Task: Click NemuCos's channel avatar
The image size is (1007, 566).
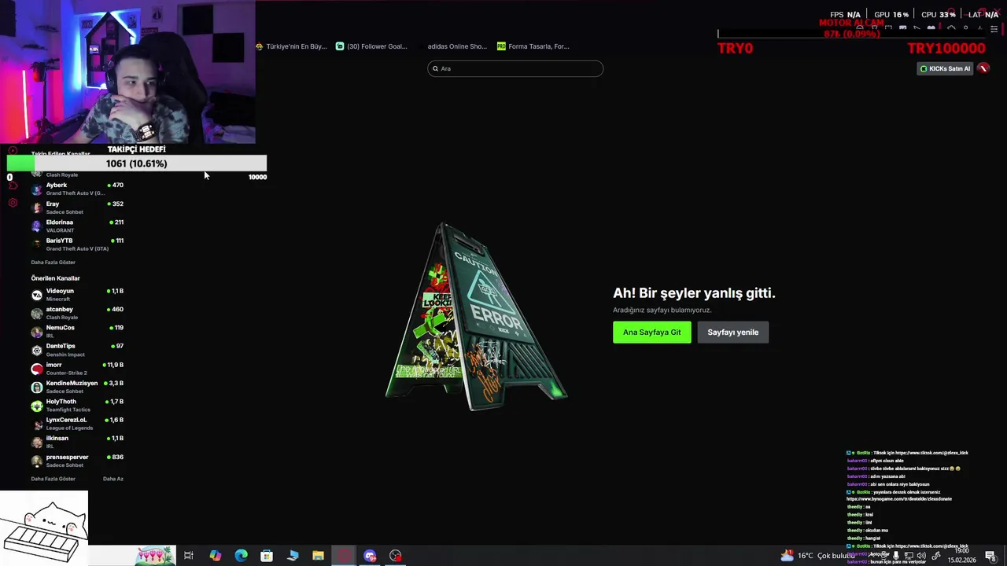Action: 36,332
